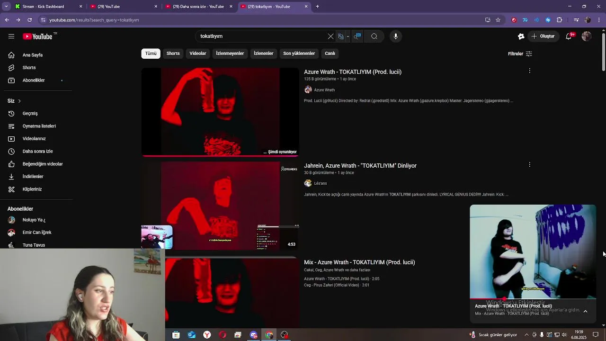Click the search input field containing tokatlıyım
606x341 pixels.
point(260,36)
